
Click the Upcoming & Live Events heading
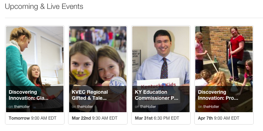point(44,7)
